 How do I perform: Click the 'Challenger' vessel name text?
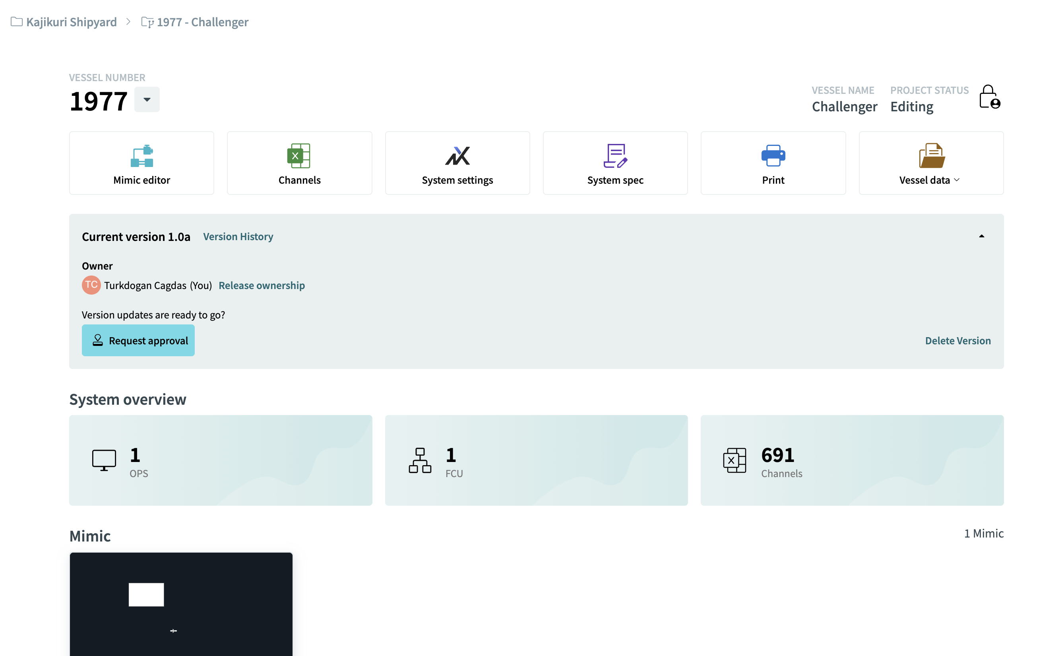coord(844,106)
